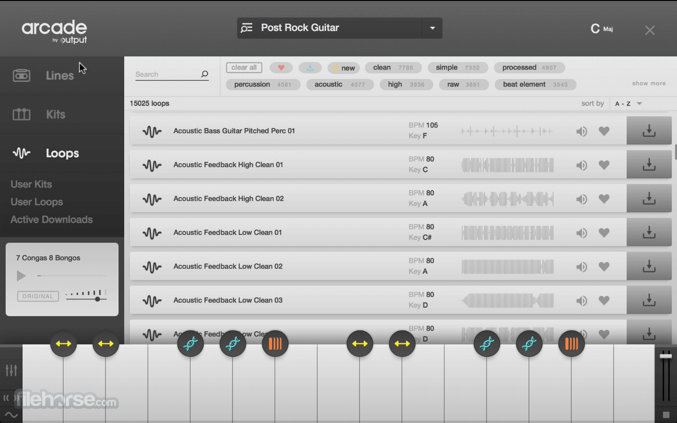Image resolution: width=677 pixels, height=423 pixels.
Task: Click the loop list vertical scrollbar
Action: point(676,152)
